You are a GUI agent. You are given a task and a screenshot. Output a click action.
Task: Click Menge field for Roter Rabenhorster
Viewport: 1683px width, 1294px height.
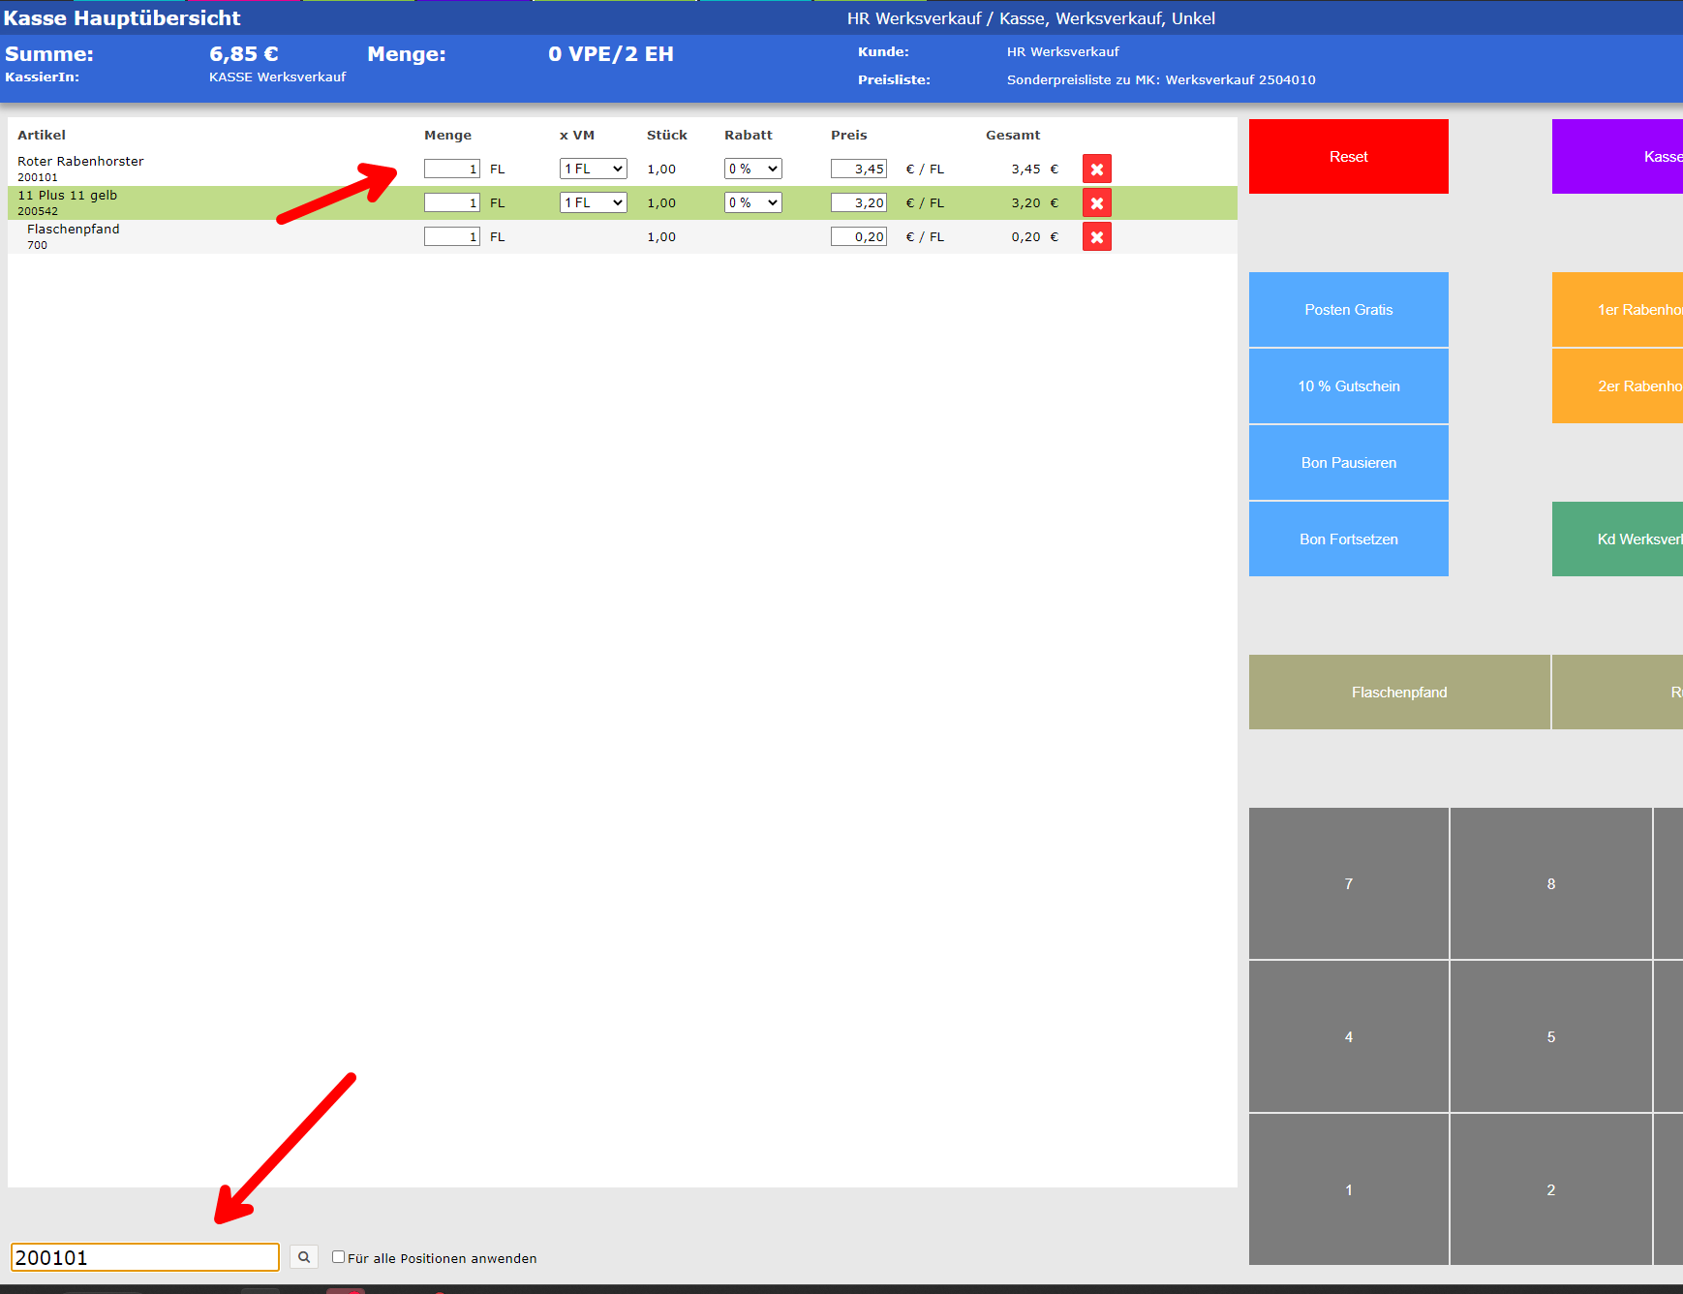point(451,169)
